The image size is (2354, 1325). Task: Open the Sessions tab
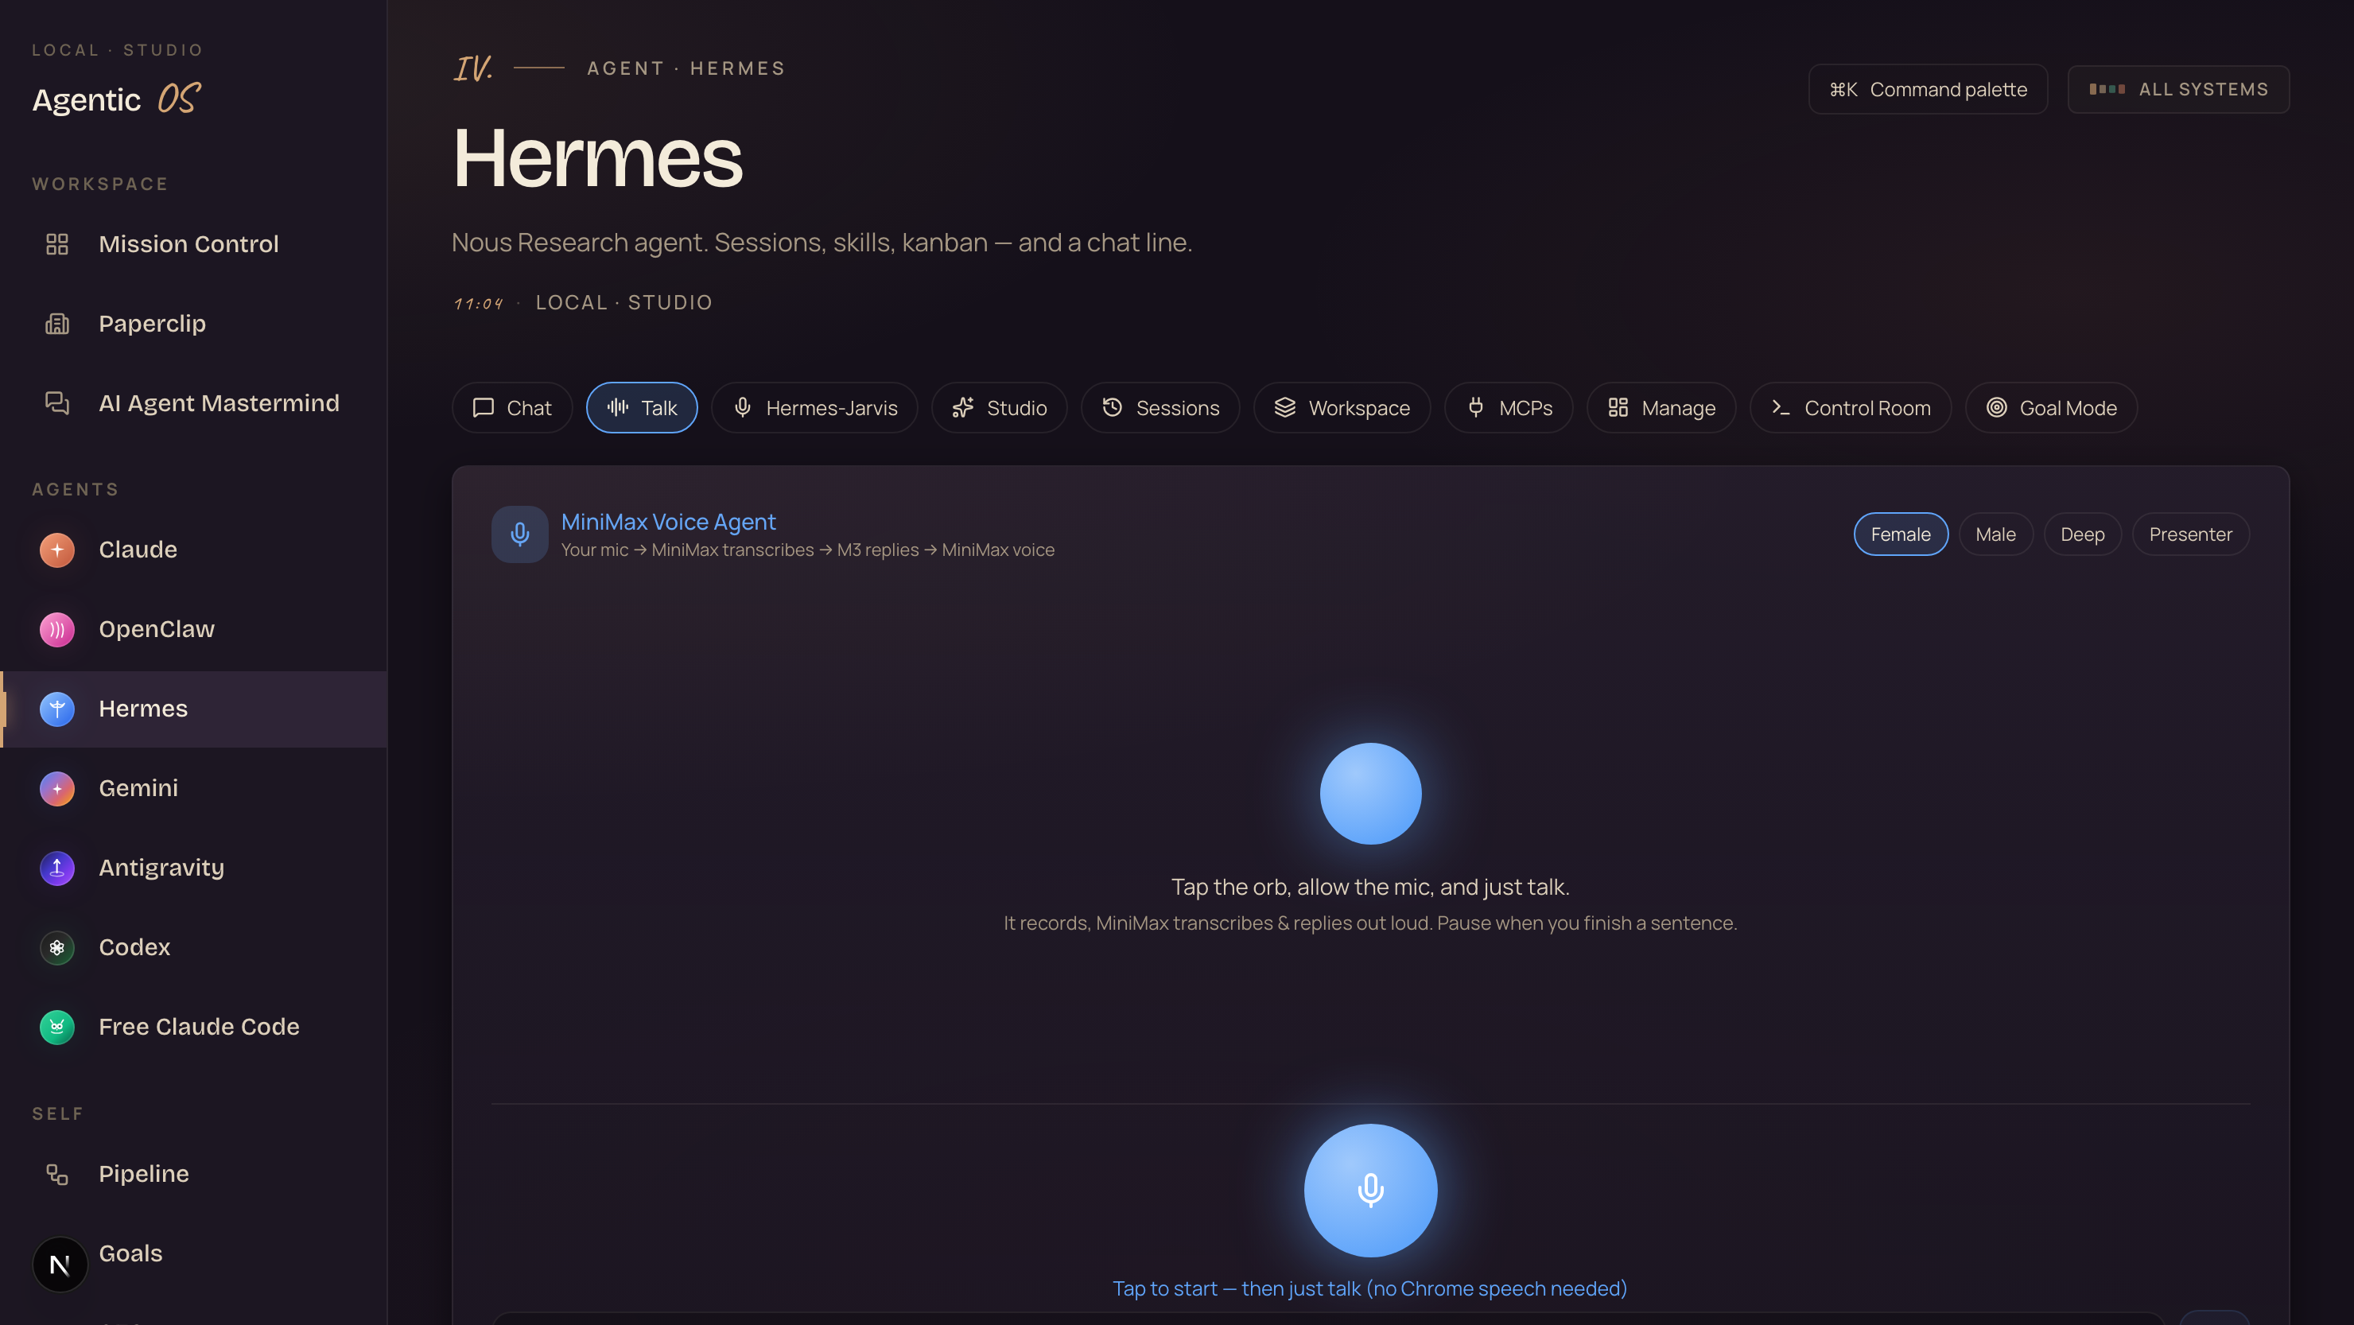coord(1160,407)
